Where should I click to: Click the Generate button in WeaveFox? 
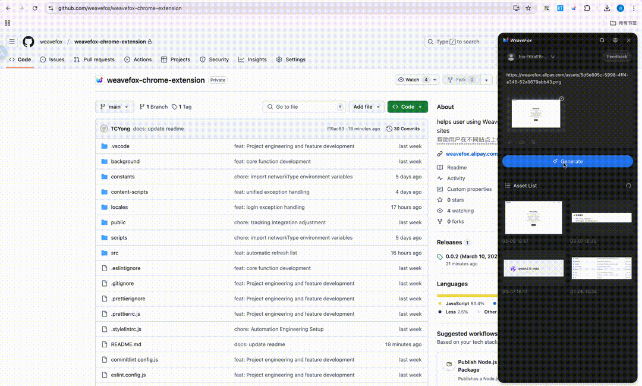pos(568,161)
